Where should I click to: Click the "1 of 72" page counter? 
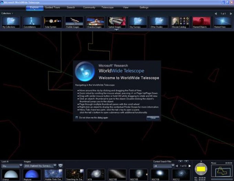click(x=183, y=166)
